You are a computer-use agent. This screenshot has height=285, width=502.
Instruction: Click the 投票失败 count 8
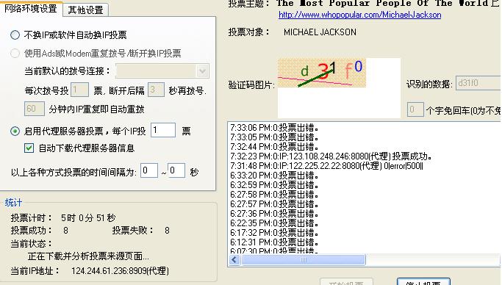tap(167, 231)
